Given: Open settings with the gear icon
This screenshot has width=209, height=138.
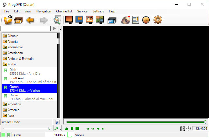Looking at the screenshot, I should (158, 20).
